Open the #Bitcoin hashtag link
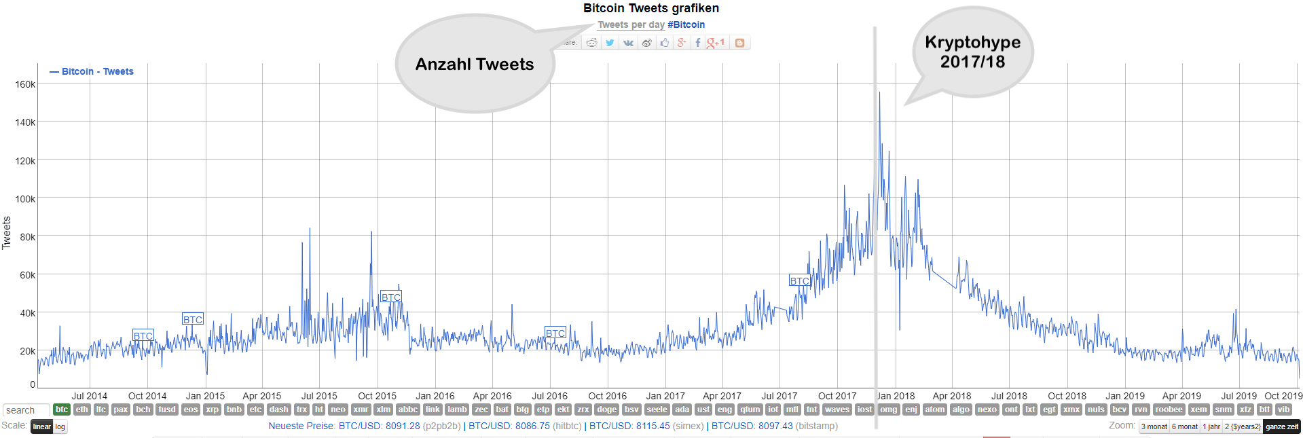Image resolution: width=1303 pixels, height=438 pixels. 686,24
